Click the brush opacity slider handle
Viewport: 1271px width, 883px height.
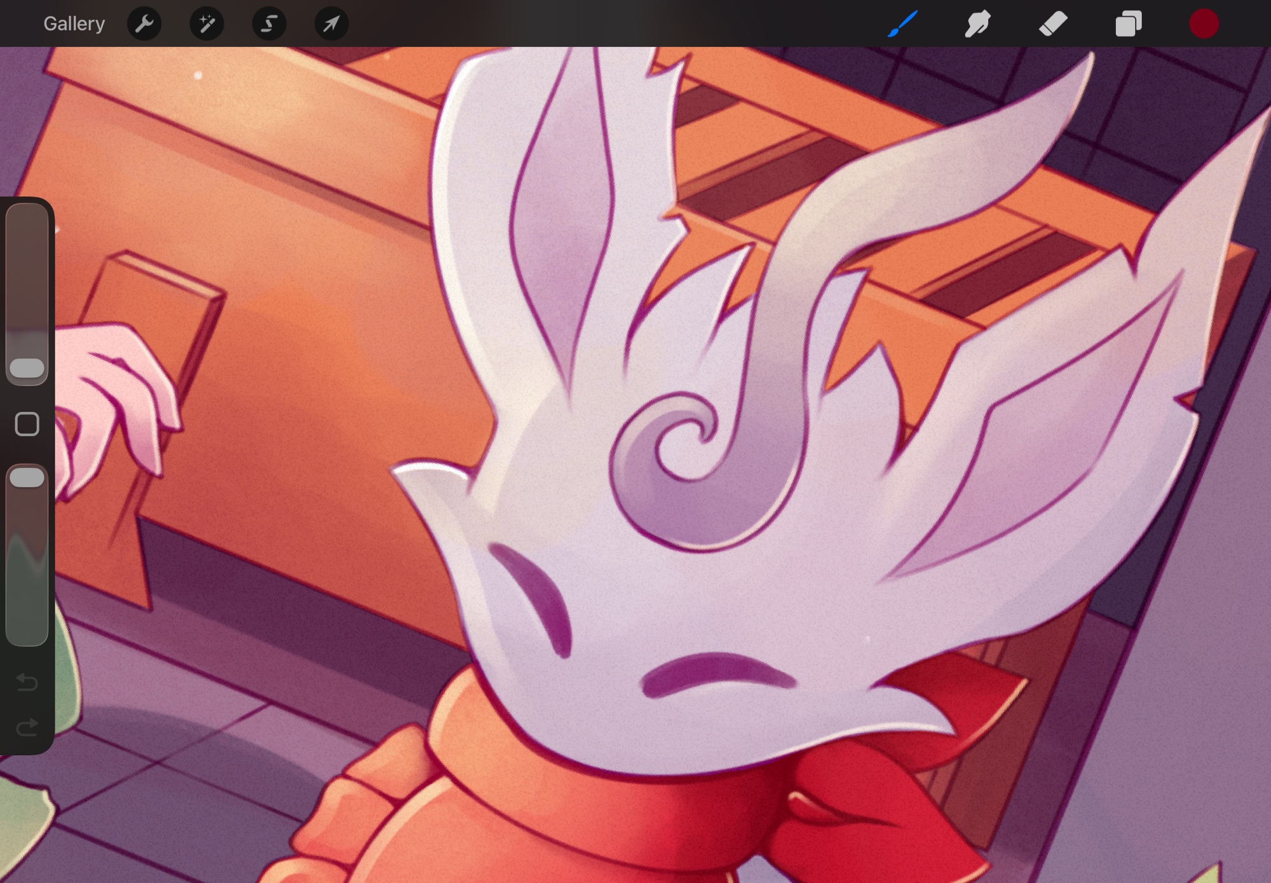[x=27, y=477]
